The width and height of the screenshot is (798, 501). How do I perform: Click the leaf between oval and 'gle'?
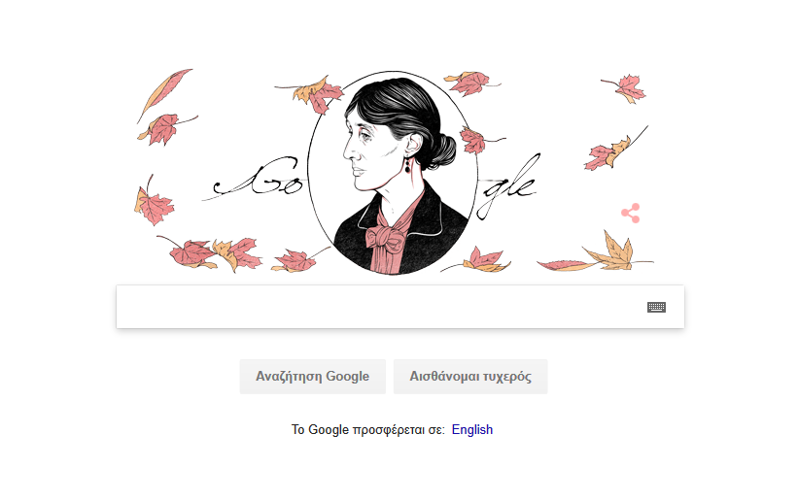[476, 140]
